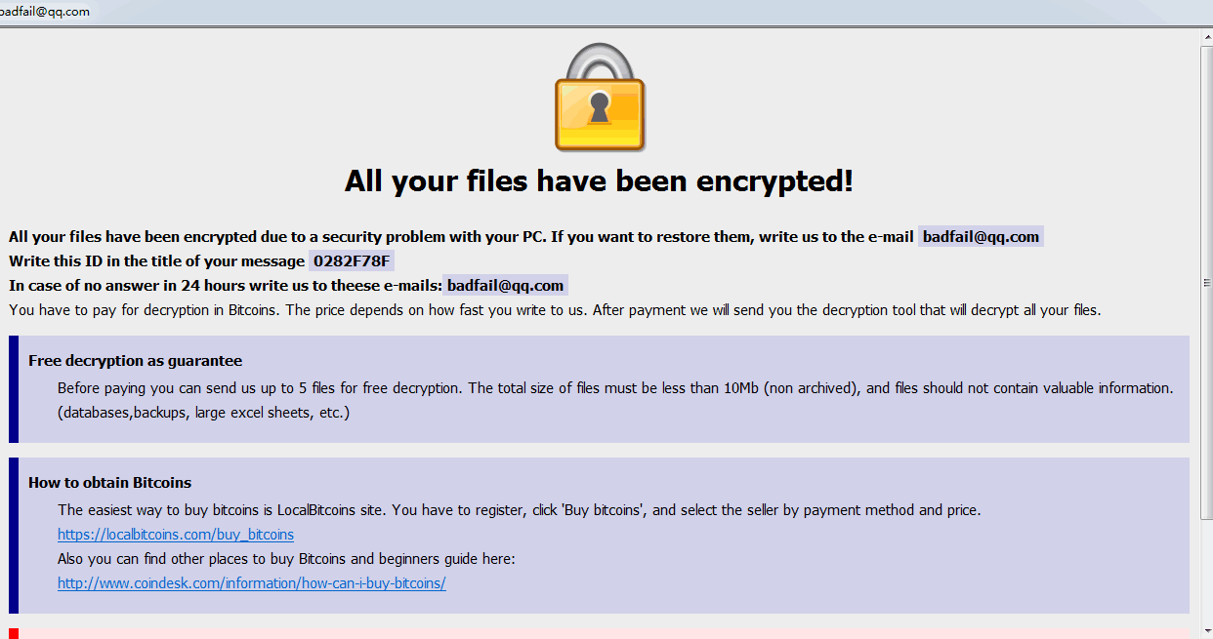Click the vertical scrollbar thumb
The height and width of the screenshot is (639, 1213).
(1206, 283)
